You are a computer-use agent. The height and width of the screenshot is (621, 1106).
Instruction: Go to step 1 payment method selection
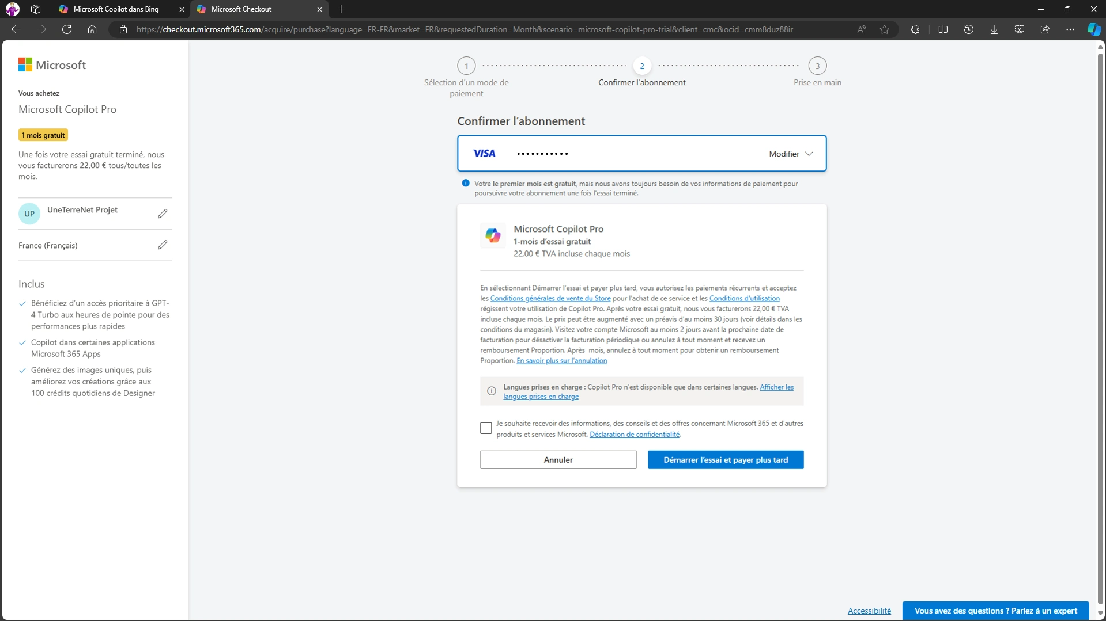point(466,66)
